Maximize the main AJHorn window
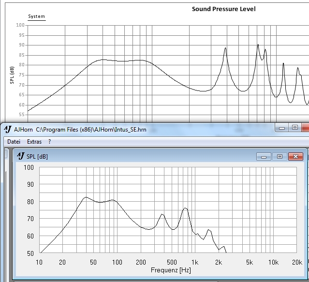Viewport: 309px width, 282px height. [294, 128]
